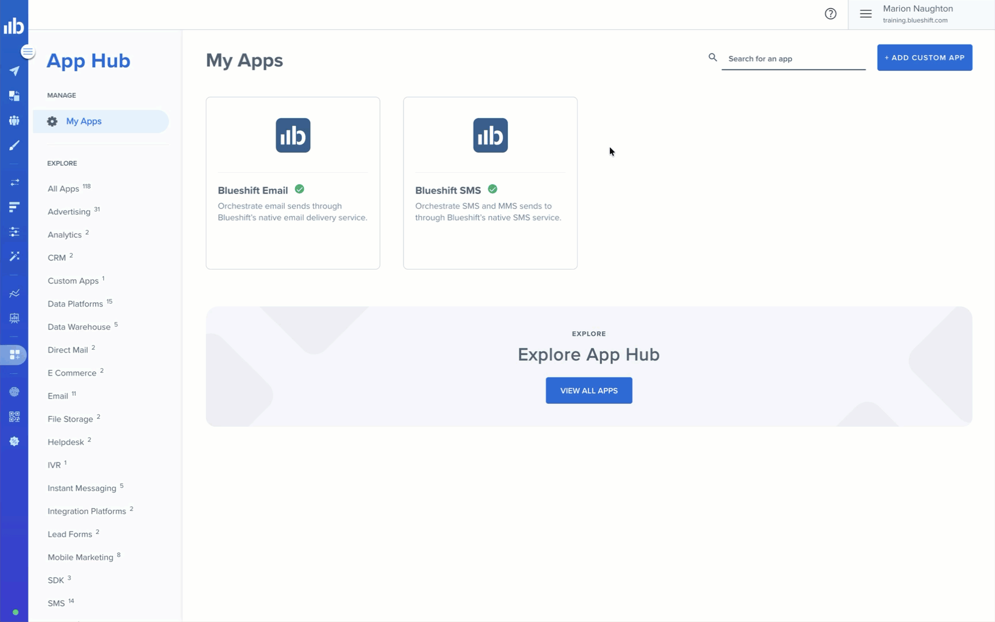
Task: Open the people/customers sidebar icon
Action: click(14, 120)
